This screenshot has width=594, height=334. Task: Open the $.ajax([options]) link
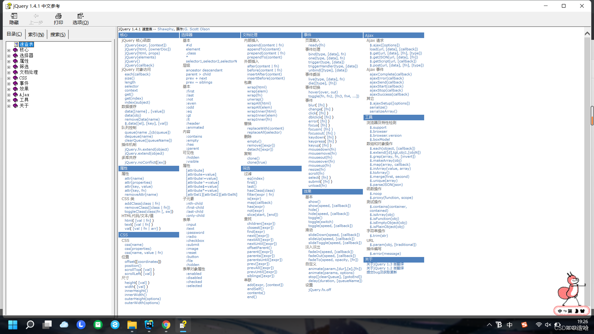385,45
